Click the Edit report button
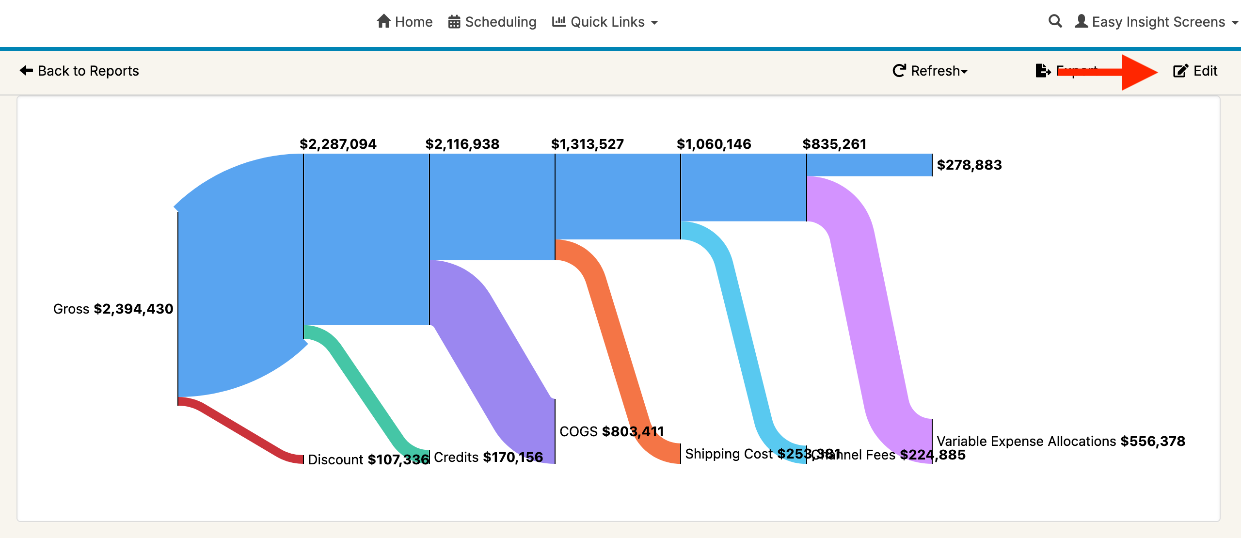 coord(1205,71)
